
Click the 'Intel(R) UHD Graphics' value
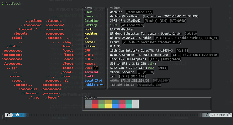(x=128, y=59)
